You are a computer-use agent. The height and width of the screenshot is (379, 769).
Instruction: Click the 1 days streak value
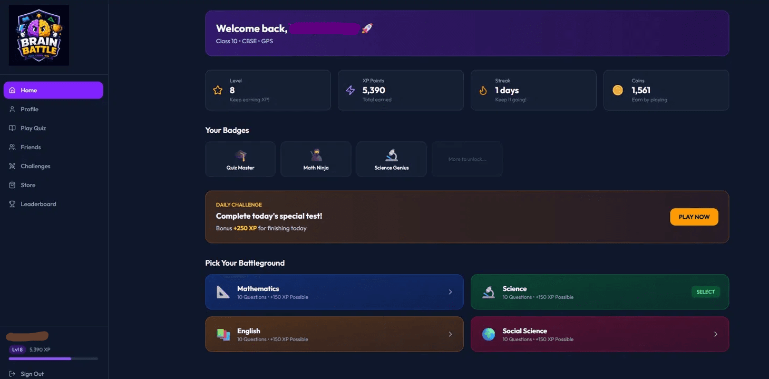507,90
